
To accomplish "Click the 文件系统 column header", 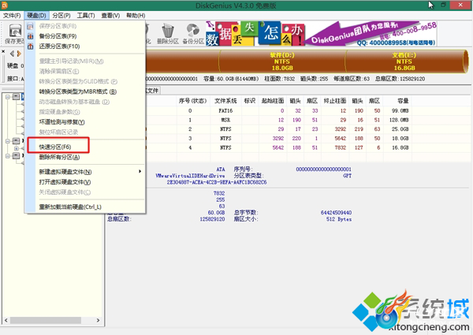I will pyautogui.click(x=225, y=101).
